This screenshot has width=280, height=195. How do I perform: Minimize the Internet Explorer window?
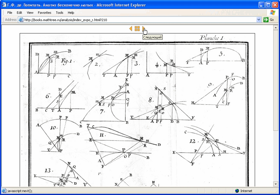click(262, 5)
